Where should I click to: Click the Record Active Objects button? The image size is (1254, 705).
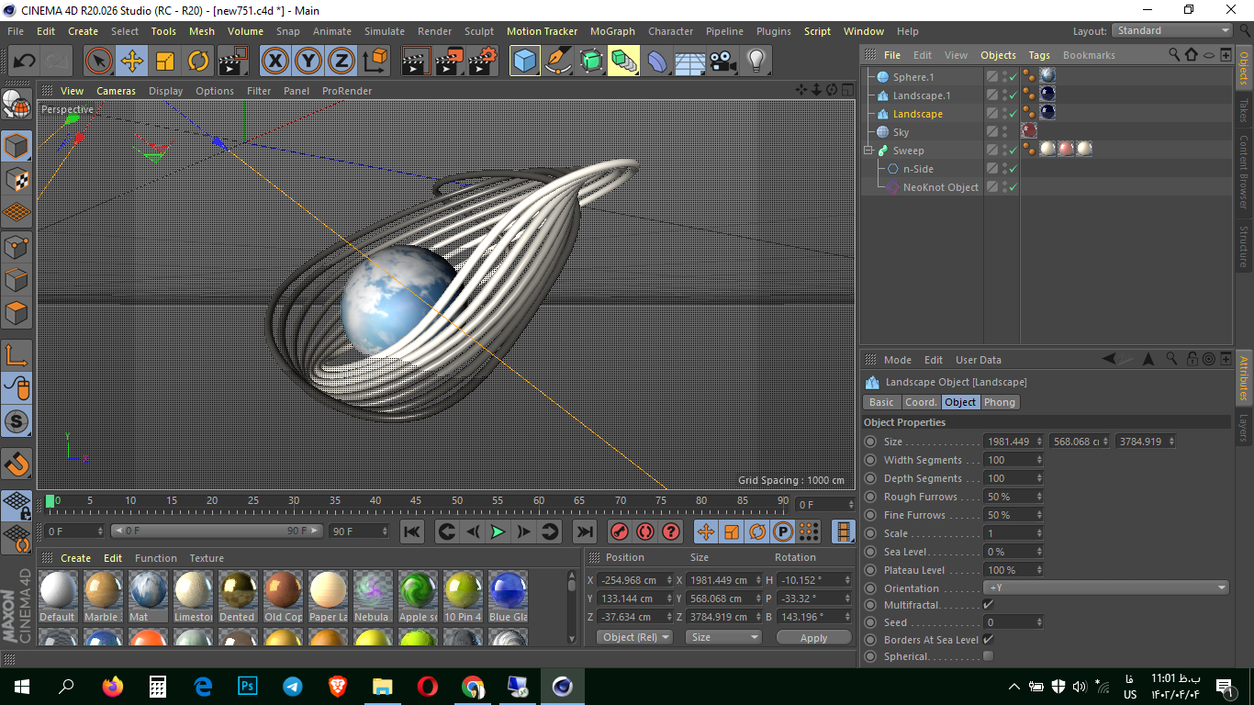click(x=620, y=532)
